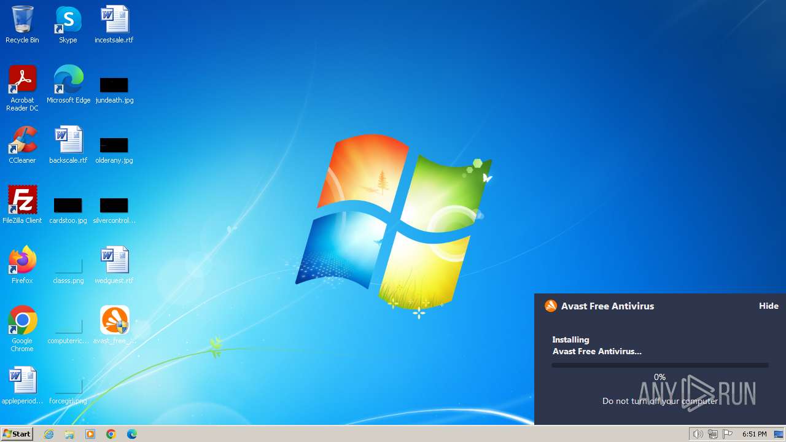Select the cardstoo.jpg image file
Image resolution: width=786 pixels, height=442 pixels.
pyautogui.click(x=68, y=210)
